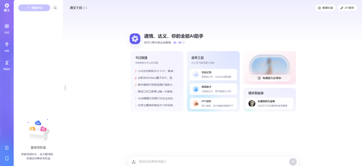The width and height of the screenshot is (362, 166).
Task: Open 通通知道 in the top bar
Action: [325, 8]
